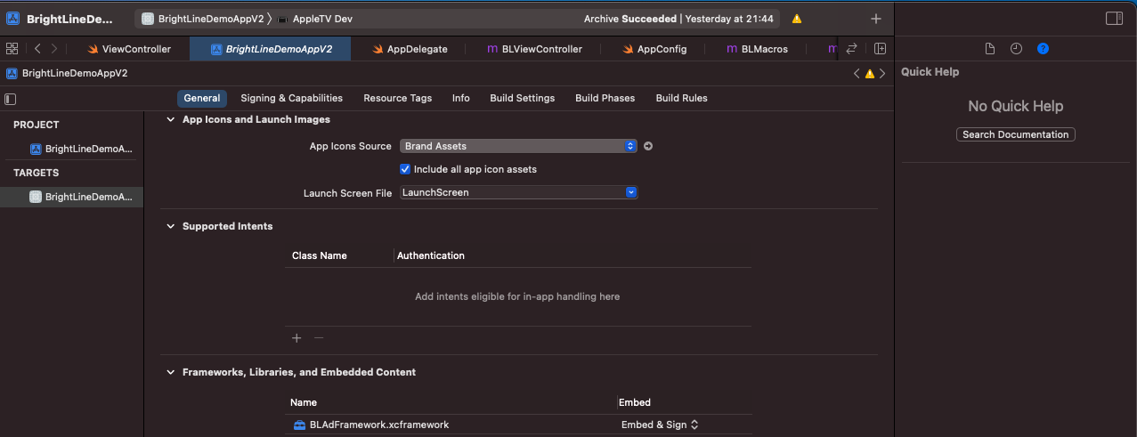This screenshot has width=1137, height=437.
Task: Click Archive Succeeded activity status
Action: coord(678,19)
